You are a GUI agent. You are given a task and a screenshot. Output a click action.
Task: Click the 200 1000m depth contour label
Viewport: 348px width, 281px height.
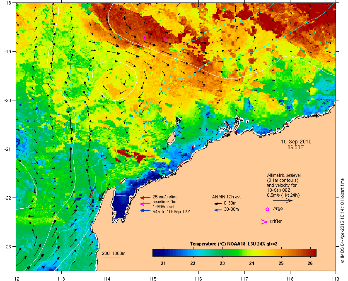[114, 254]
